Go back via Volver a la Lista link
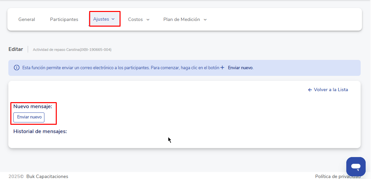The width and height of the screenshot is (371, 179). [331, 90]
